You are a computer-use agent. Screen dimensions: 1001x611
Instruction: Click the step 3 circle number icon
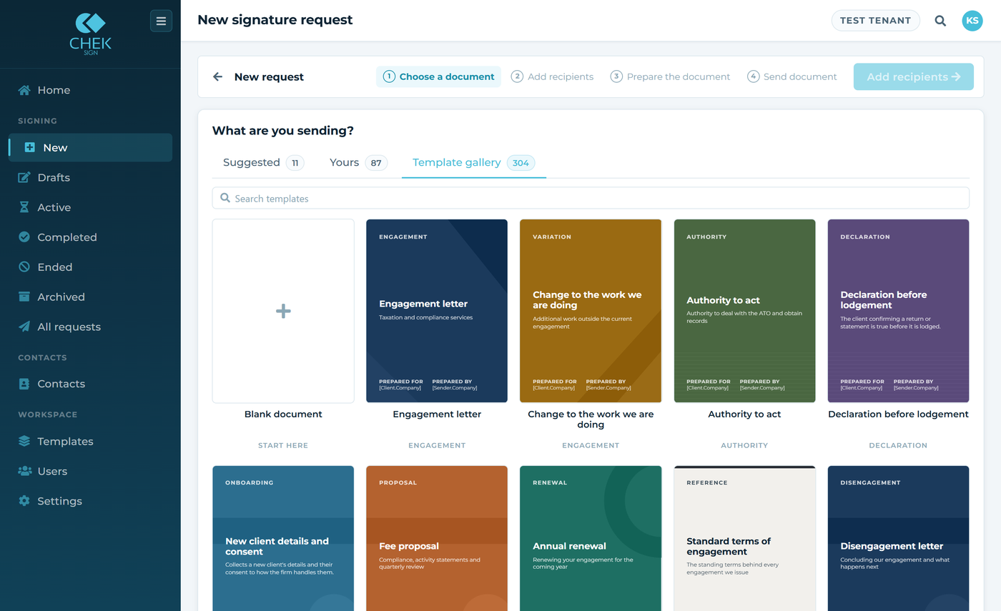pyautogui.click(x=616, y=76)
